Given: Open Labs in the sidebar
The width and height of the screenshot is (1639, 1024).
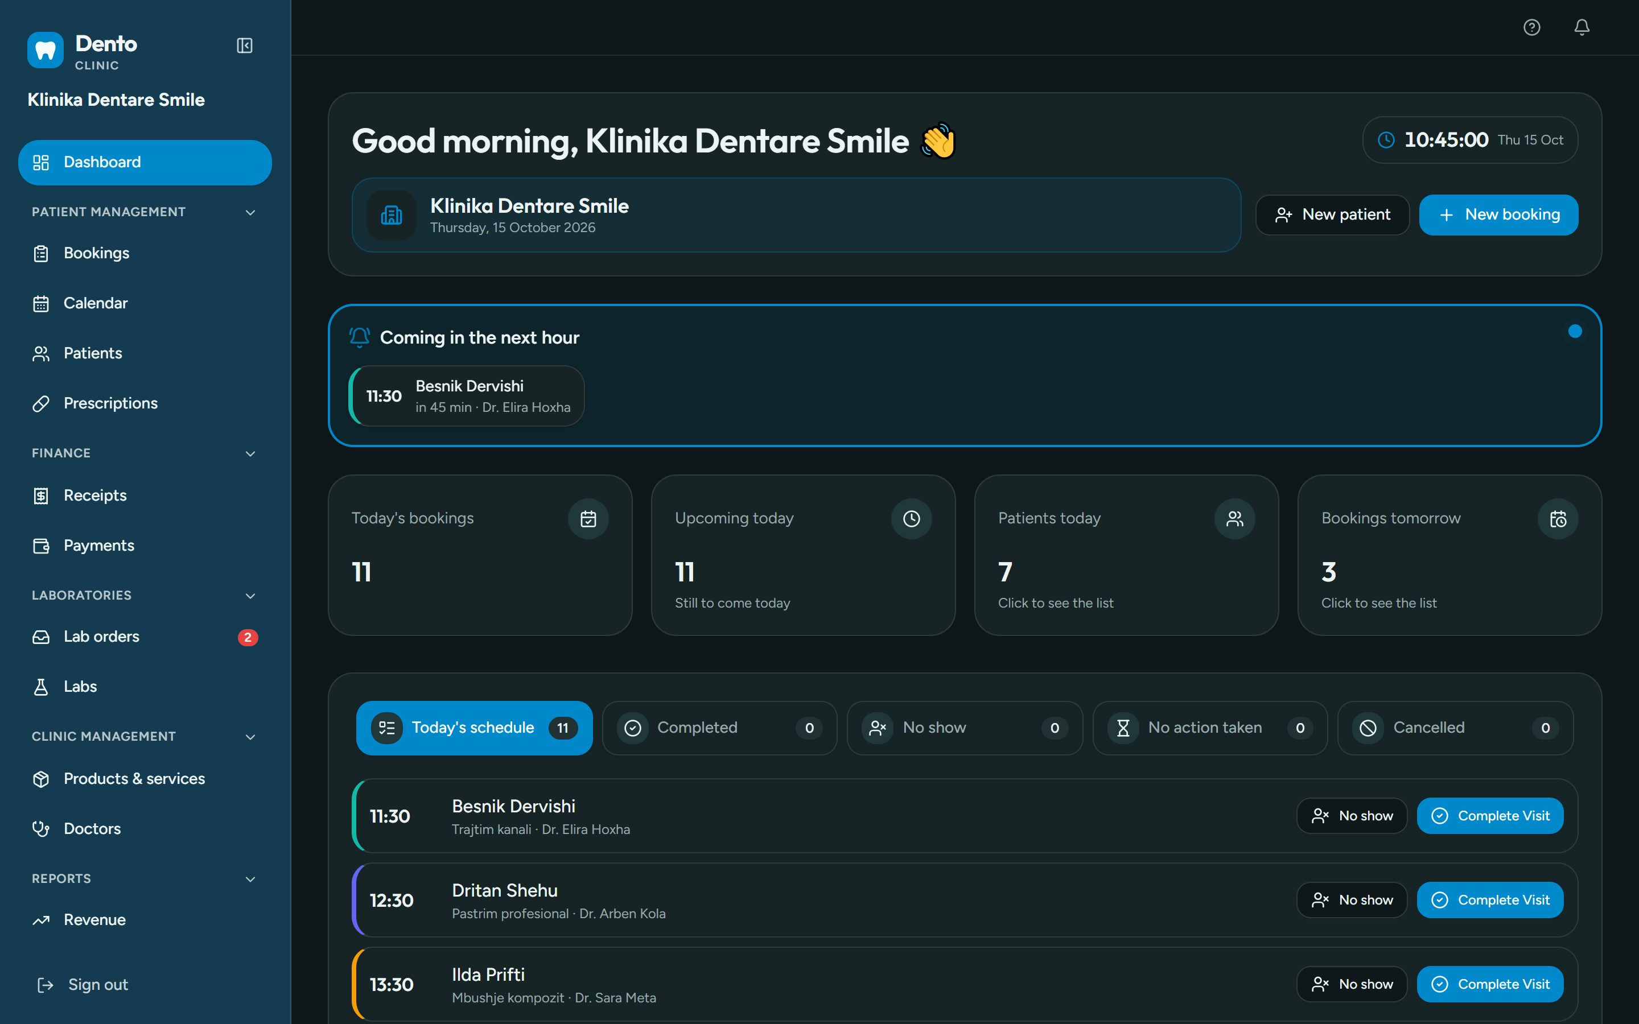Looking at the screenshot, I should (145, 687).
